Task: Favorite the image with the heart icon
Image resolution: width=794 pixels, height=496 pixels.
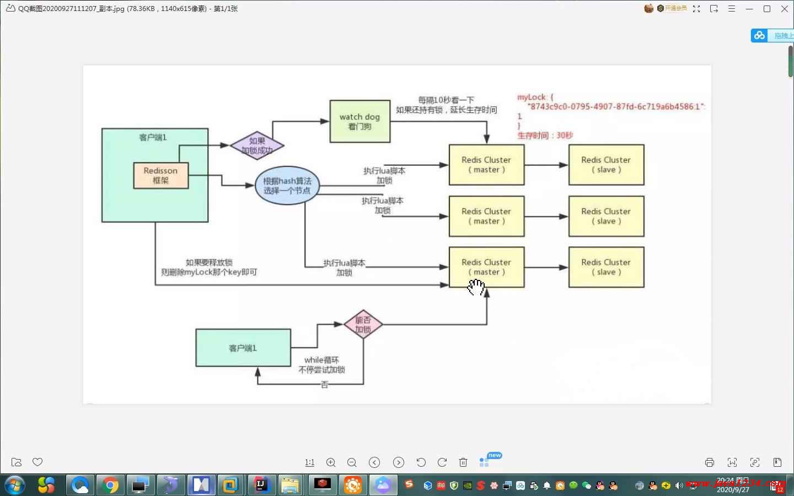Action: (x=37, y=462)
